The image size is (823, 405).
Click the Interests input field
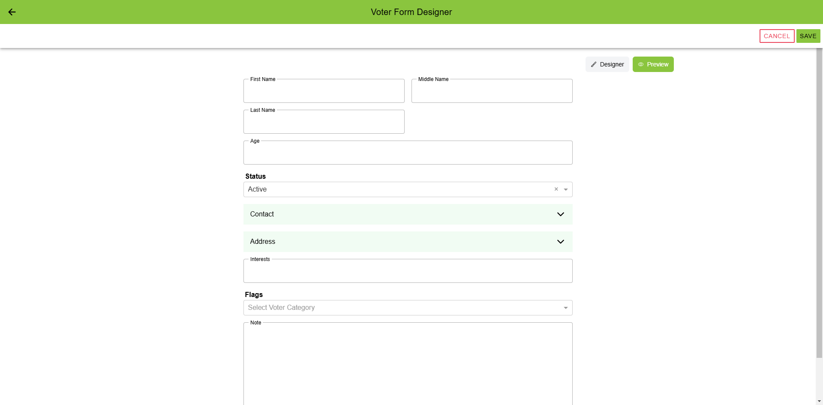(x=408, y=271)
